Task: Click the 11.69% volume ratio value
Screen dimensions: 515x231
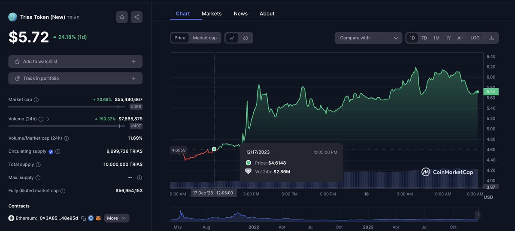Action: point(135,138)
